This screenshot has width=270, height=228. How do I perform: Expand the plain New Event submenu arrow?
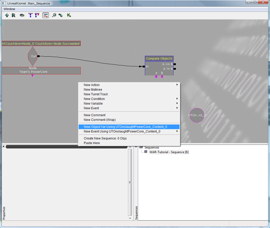coord(177,108)
